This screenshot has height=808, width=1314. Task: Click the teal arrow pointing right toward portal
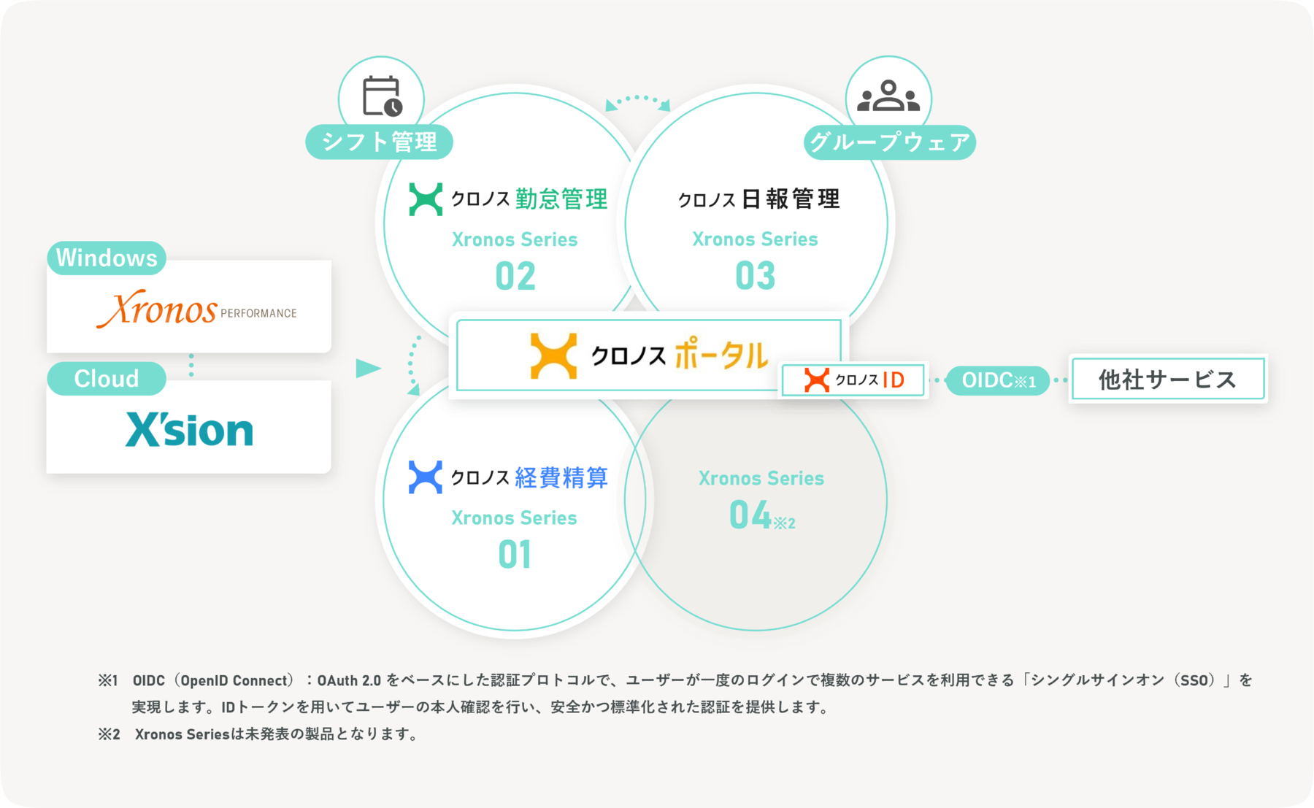pos(369,368)
